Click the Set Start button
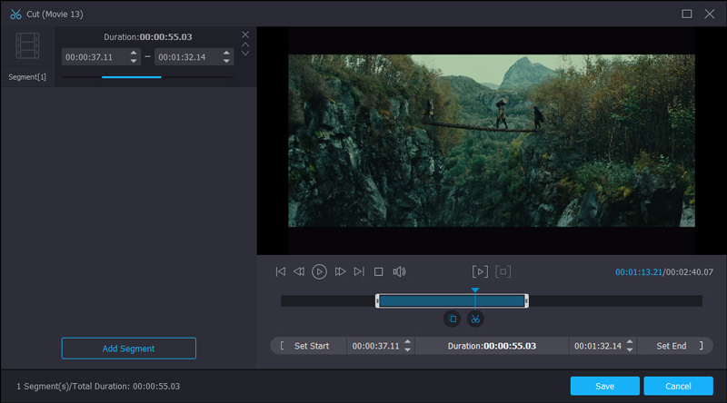Viewport: 727px width, 403px height. pos(311,346)
